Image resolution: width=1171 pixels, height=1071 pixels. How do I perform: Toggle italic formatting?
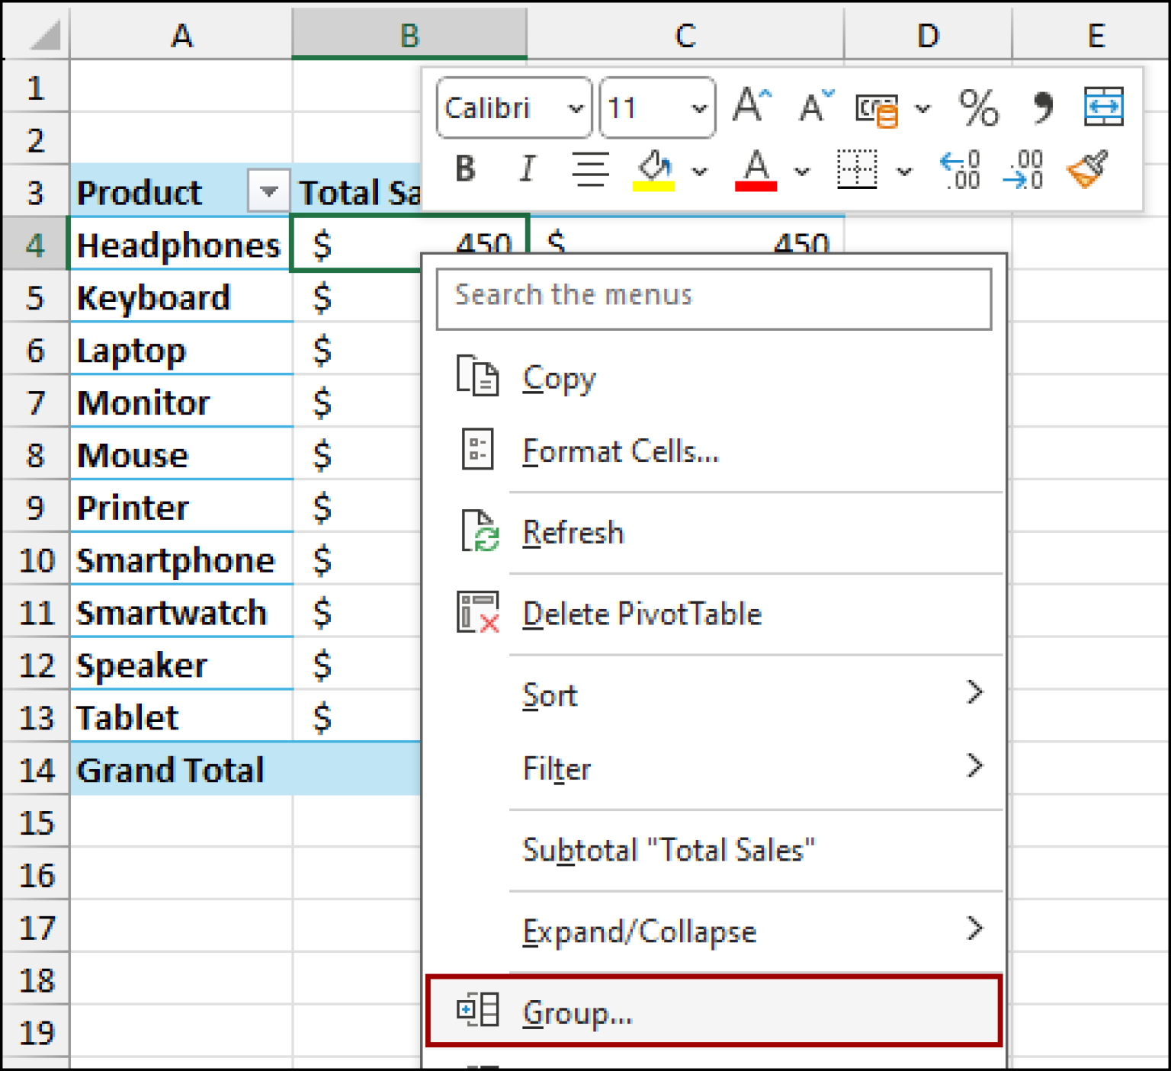click(x=527, y=169)
